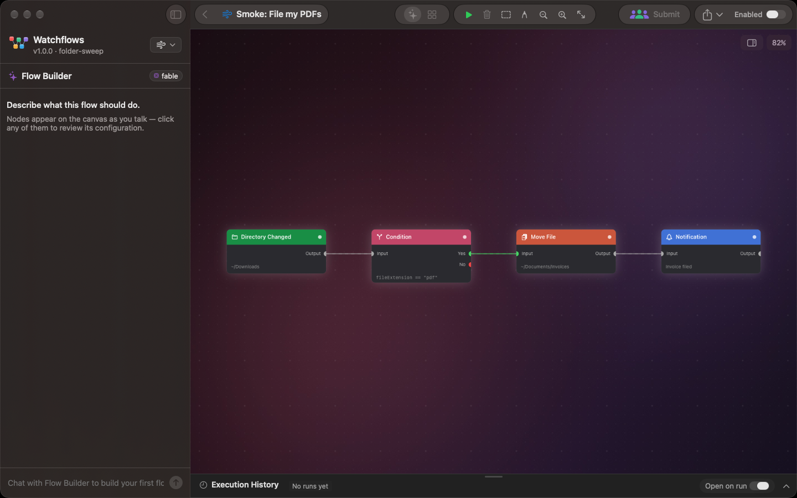Viewport: 797px width, 498px height.
Task: Click the Condition node branch icon
Action: (x=380, y=237)
